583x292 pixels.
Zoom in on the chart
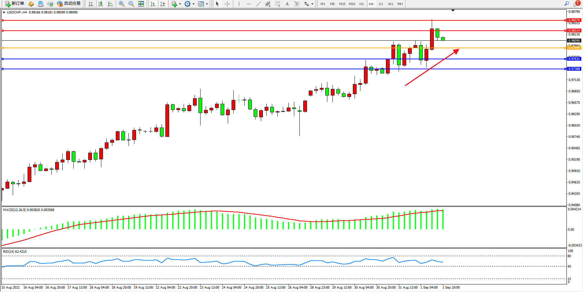[x=122, y=4]
